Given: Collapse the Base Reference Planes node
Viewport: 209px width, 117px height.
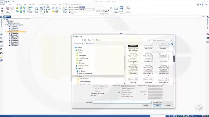Looking at the screenshot, I should pos(5,25).
